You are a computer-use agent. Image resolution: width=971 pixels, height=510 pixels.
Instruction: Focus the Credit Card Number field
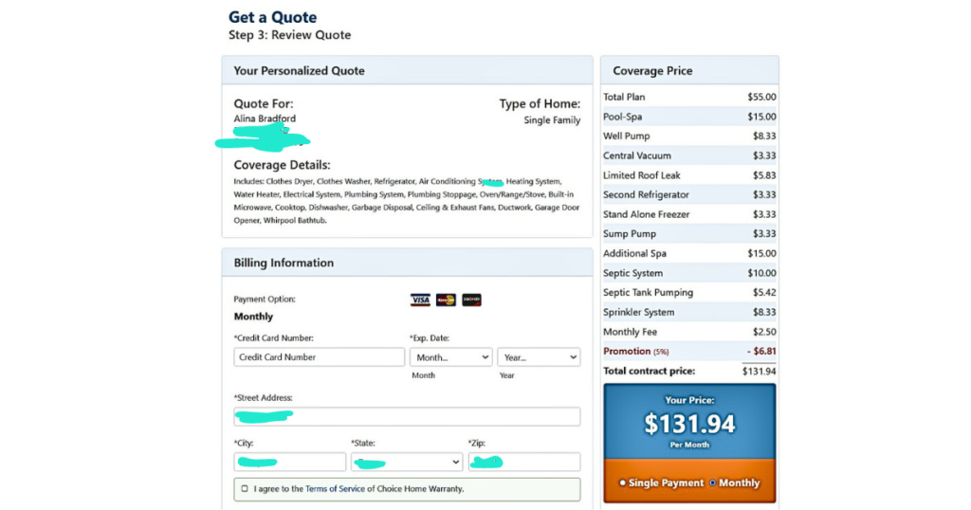[319, 357]
